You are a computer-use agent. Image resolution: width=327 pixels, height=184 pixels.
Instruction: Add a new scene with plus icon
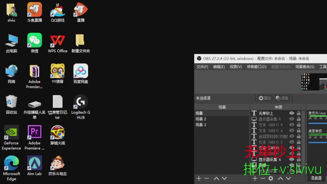tap(199, 178)
